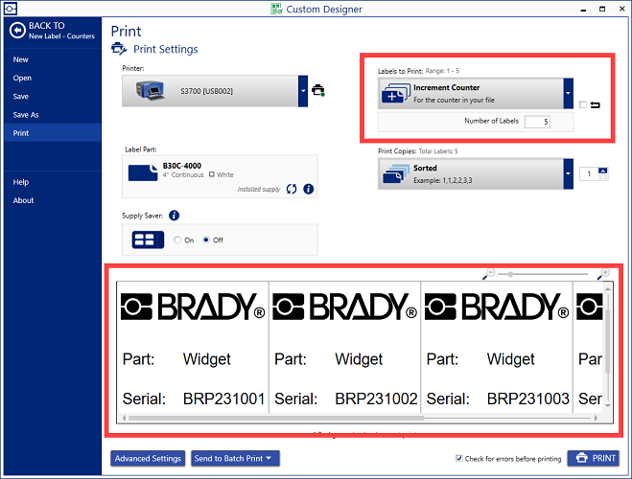This screenshot has width=632, height=479.
Task: Open About from the sidebar
Action: [23, 200]
